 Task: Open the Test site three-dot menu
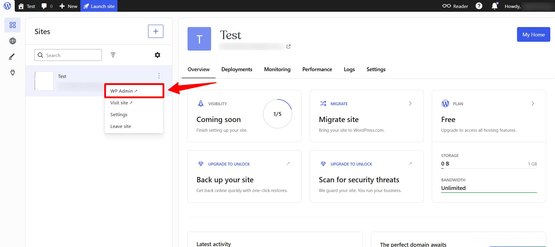[x=159, y=76]
